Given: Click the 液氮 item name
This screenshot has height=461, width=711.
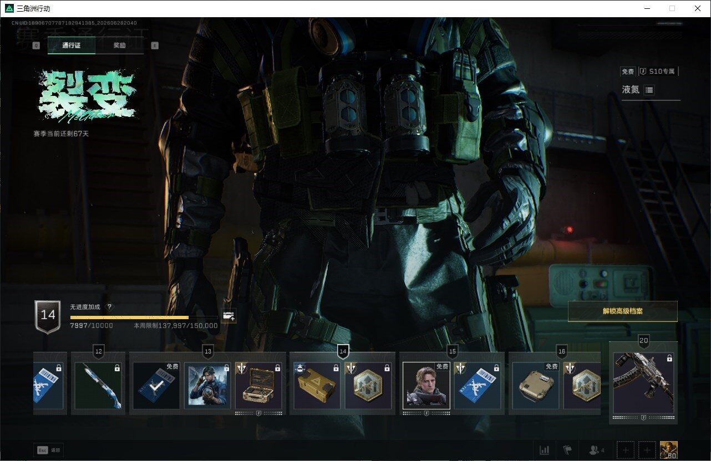Looking at the screenshot, I should click(x=631, y=90).
